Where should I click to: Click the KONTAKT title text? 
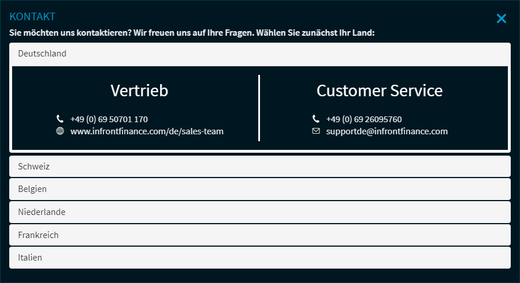click(32, 17)
